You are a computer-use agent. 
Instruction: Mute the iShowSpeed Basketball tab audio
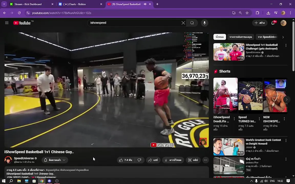point(145,4)
